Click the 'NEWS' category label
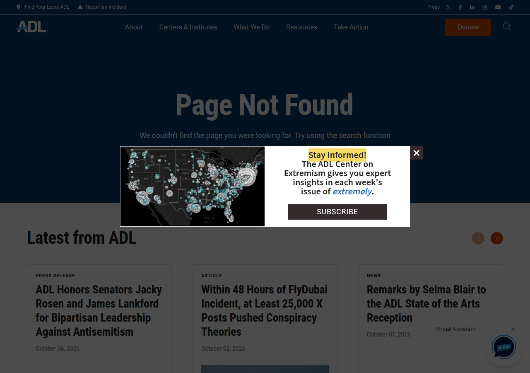This screenshot has height=373, width=530. [374, 276]
